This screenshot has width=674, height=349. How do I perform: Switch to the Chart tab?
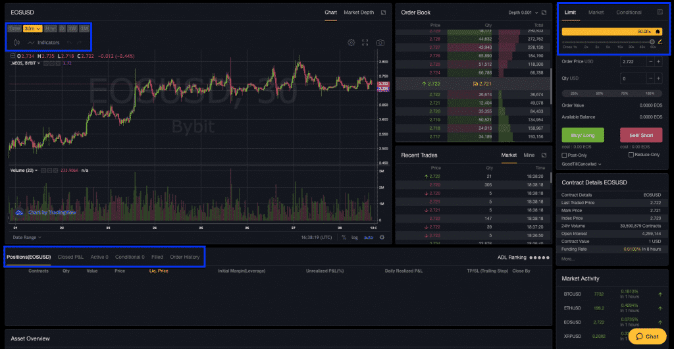(330, 13)
